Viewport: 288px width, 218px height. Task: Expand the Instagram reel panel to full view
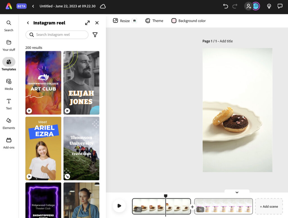click(87, 23)
